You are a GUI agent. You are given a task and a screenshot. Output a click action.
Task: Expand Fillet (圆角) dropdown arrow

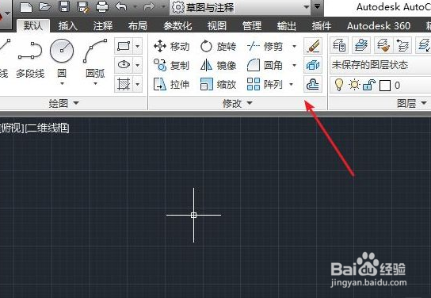coord(294,65)
